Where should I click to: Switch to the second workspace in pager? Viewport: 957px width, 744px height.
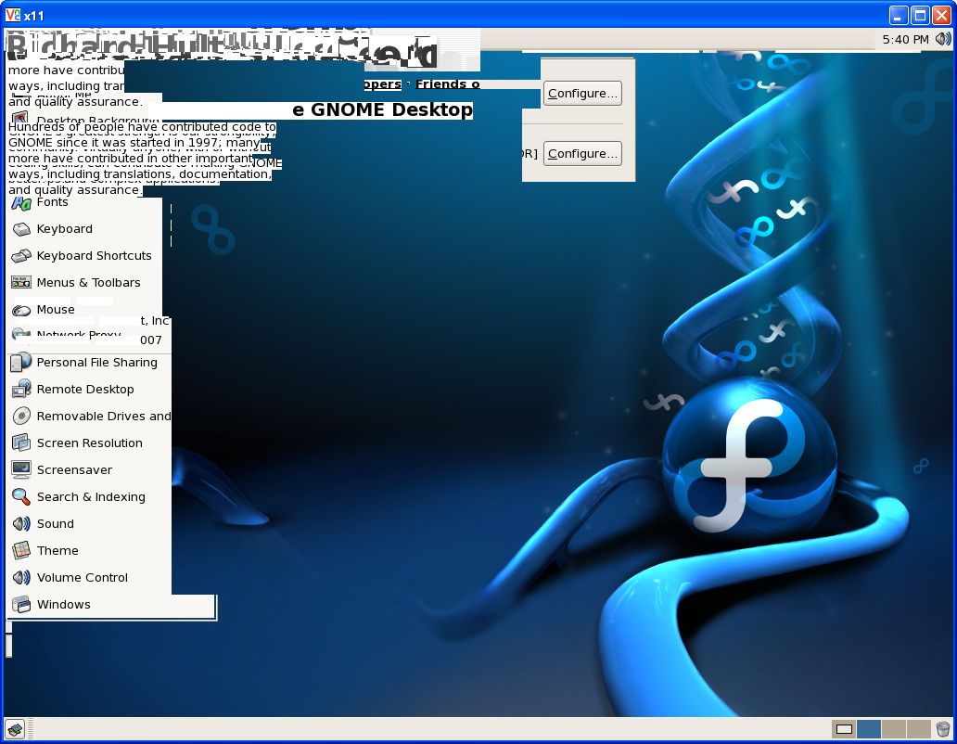869,729
